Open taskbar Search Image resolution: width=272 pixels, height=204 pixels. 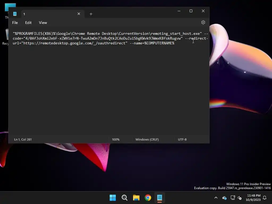[x=125, y=198]
